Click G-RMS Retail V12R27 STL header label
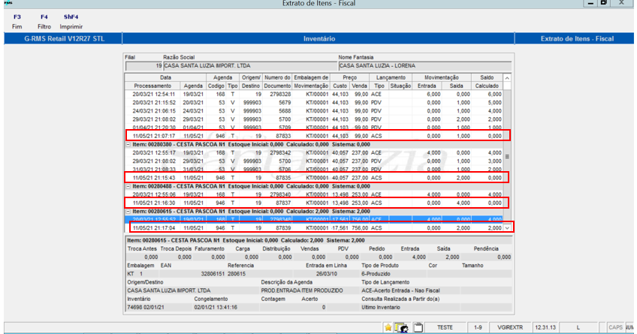The width and height of the screenshot is (637, 334). coord(64,38)
